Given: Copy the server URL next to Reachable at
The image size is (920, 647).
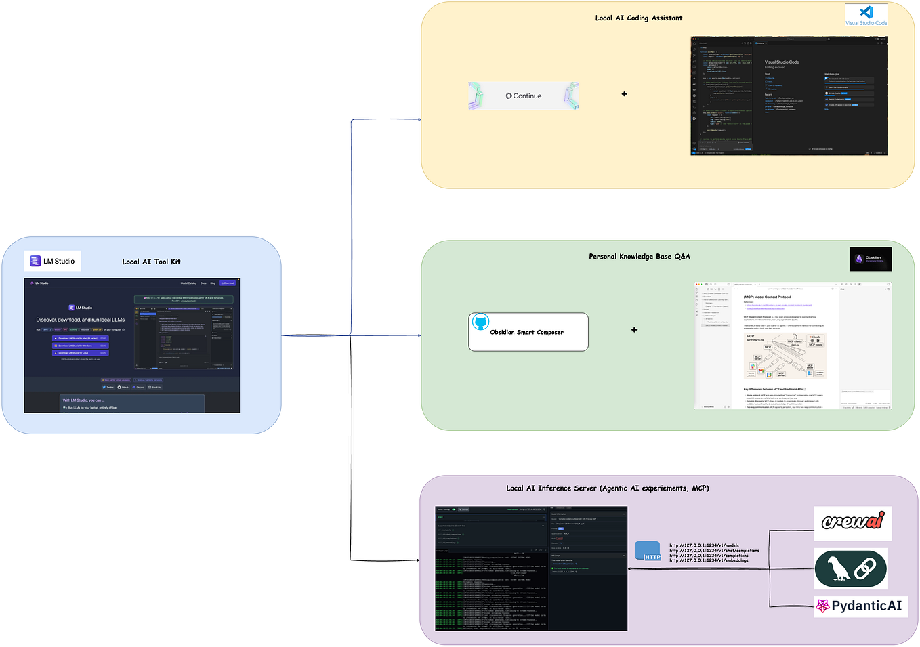Looking at the screenshot, I should [x=544, y=509].
